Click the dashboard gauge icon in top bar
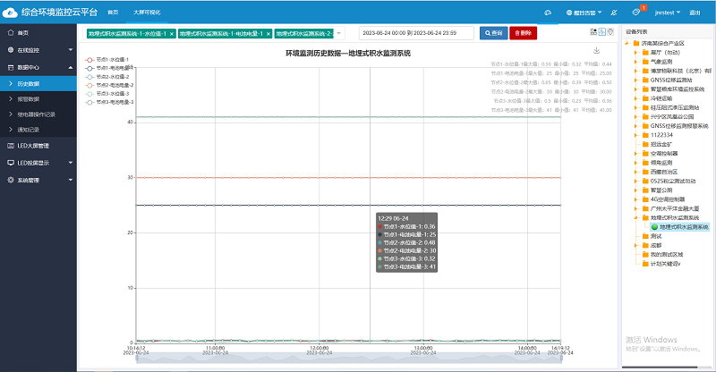Image resolution: width=716 pixels, height=372 pixels. click(547, 13)
